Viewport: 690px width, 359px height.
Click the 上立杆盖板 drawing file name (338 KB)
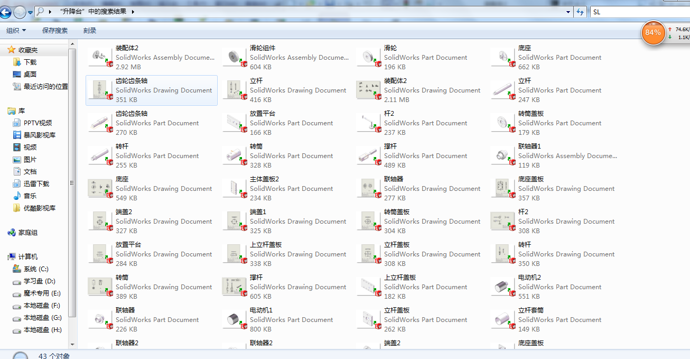(266, 245)
